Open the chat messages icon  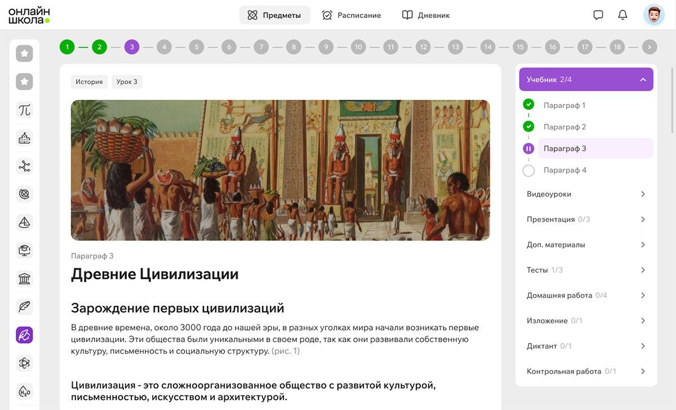pos(598,15)
